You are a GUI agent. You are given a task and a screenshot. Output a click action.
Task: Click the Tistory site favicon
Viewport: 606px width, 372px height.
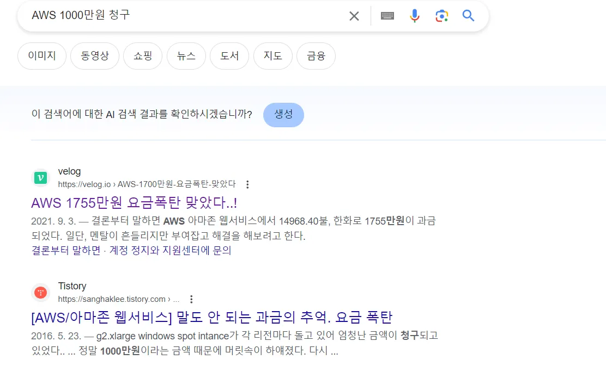click(40, 293)
